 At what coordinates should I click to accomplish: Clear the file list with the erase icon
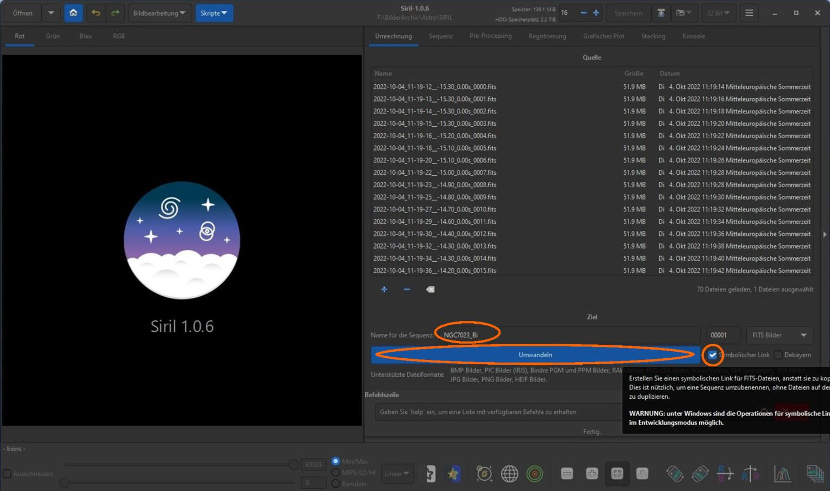430,290
